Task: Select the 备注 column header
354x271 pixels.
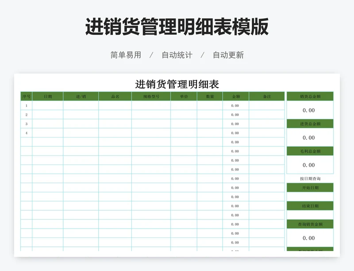Action: (x=267, y=96)
